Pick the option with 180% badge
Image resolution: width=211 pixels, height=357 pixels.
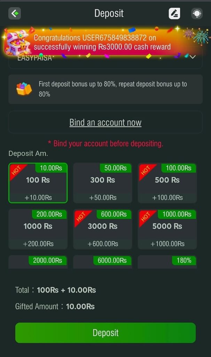(167, 261)
